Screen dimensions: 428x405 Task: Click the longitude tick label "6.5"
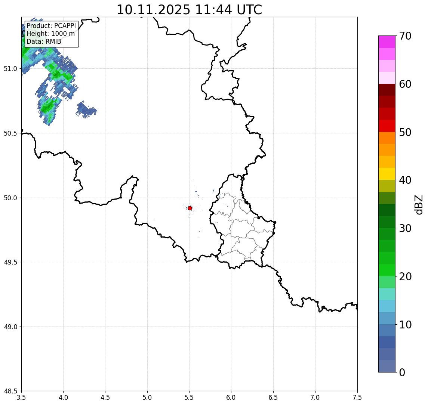(x=273, y=398)
